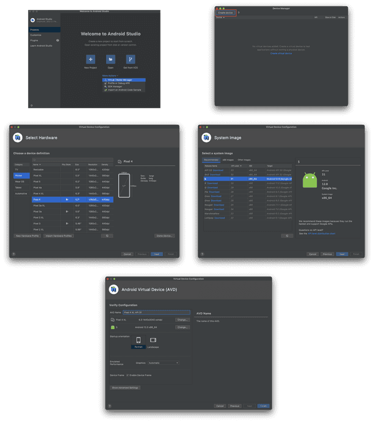Select Portrait startup orientation icon
This screenshot has width=374, height=422.
coord(138,340)
